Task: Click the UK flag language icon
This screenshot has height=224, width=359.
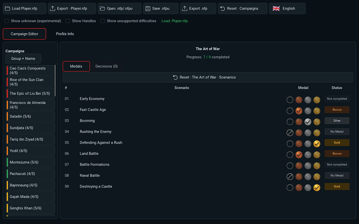Action: 276,8
